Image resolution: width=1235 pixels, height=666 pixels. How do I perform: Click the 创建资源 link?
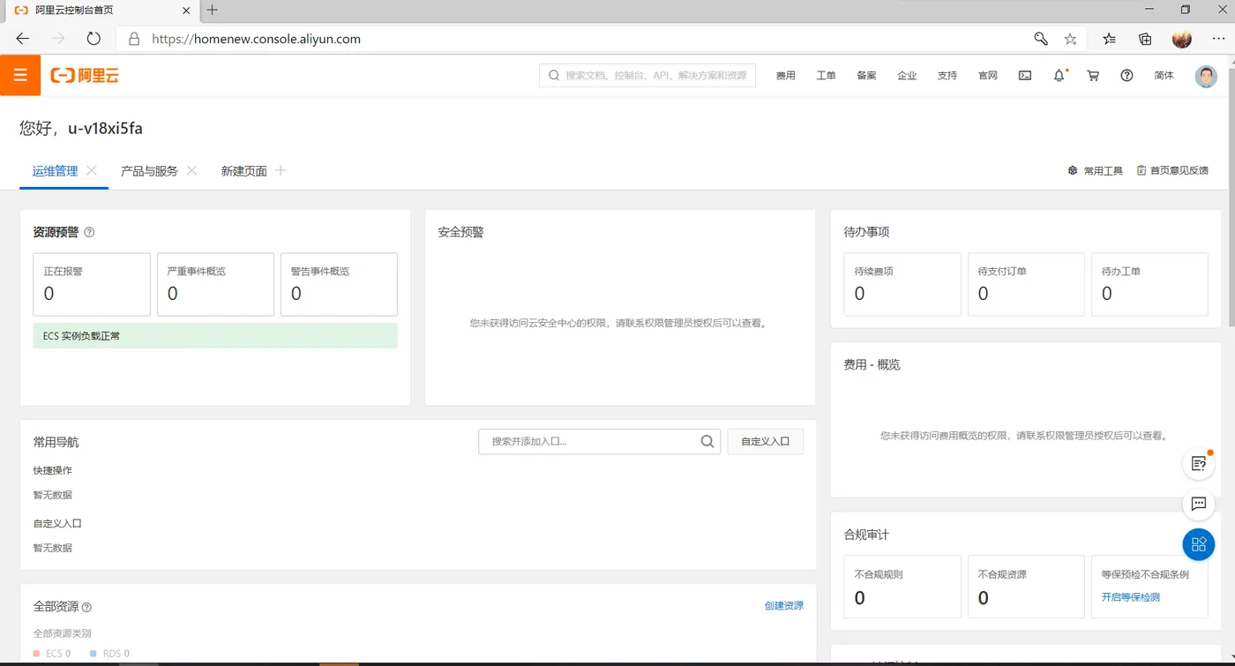pos(783,606)
